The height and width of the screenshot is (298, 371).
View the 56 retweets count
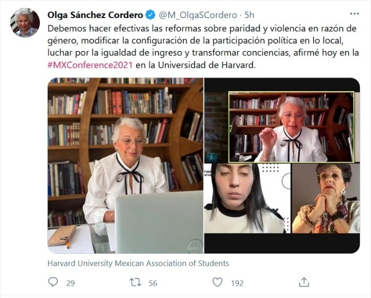153,283
